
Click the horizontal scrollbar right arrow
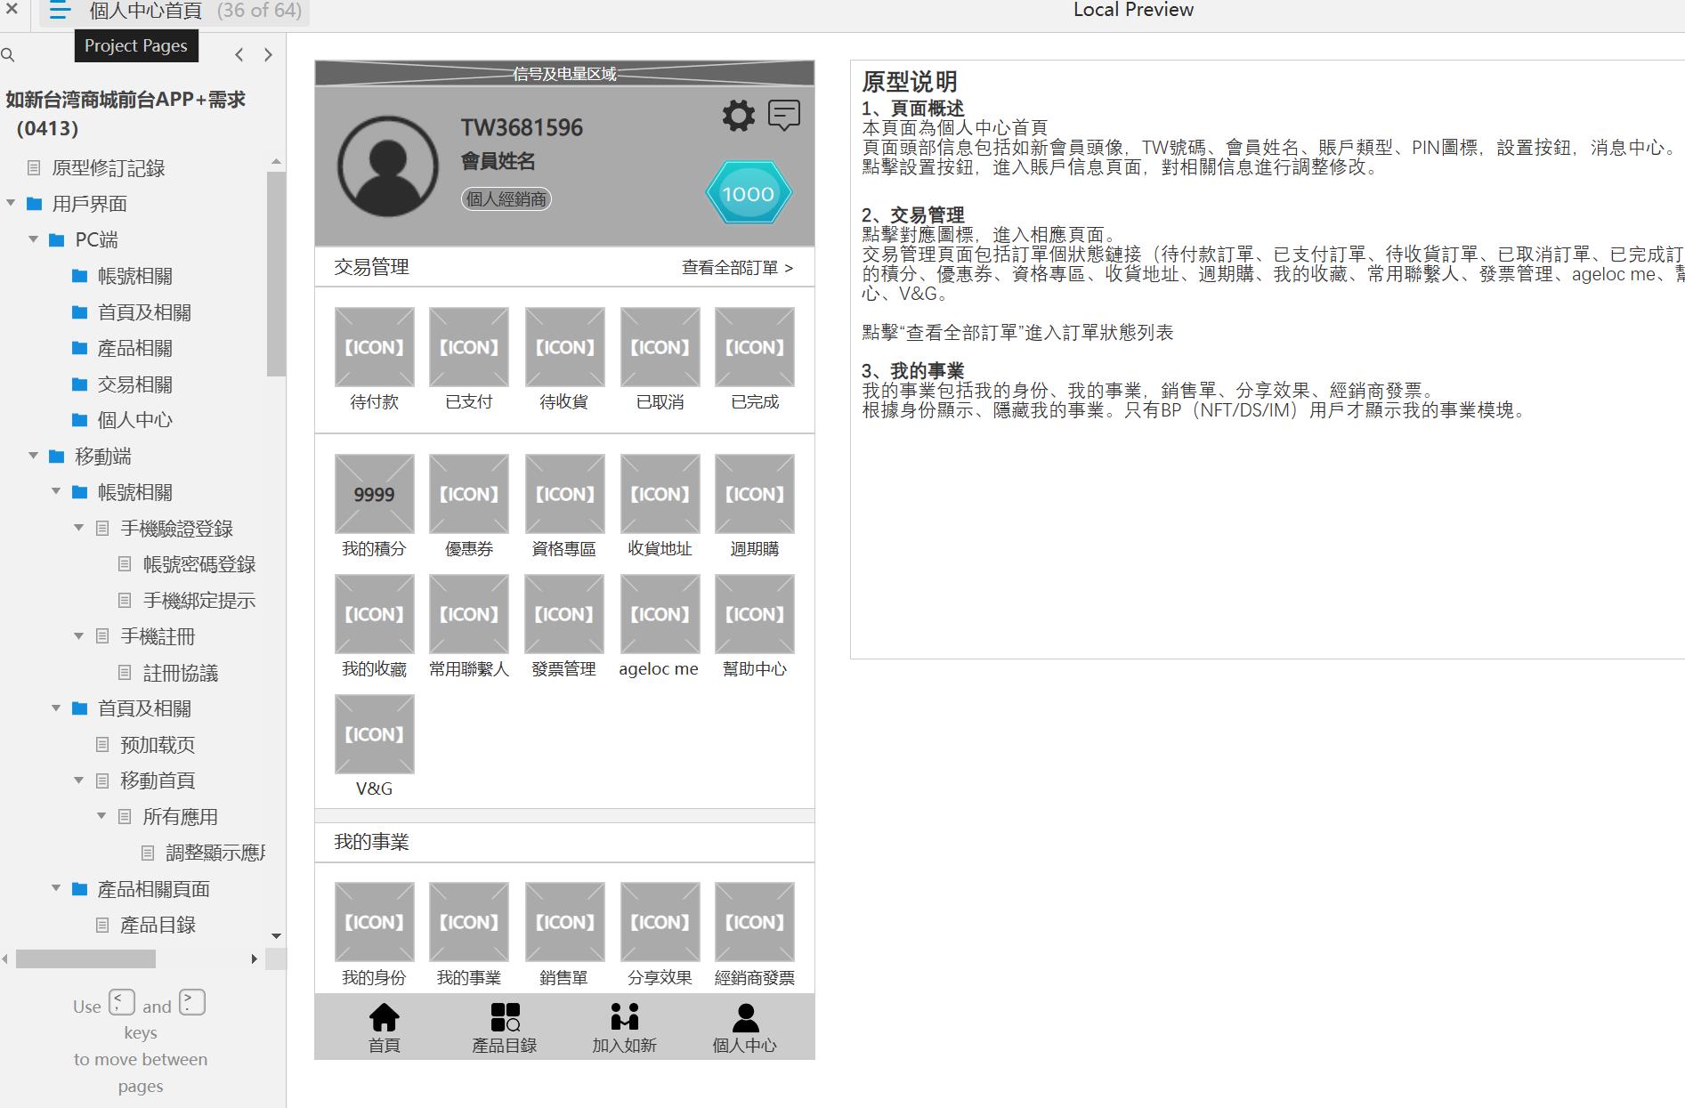255,958
